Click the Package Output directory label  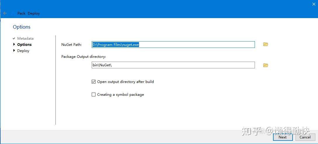click(x=84, y=57)
